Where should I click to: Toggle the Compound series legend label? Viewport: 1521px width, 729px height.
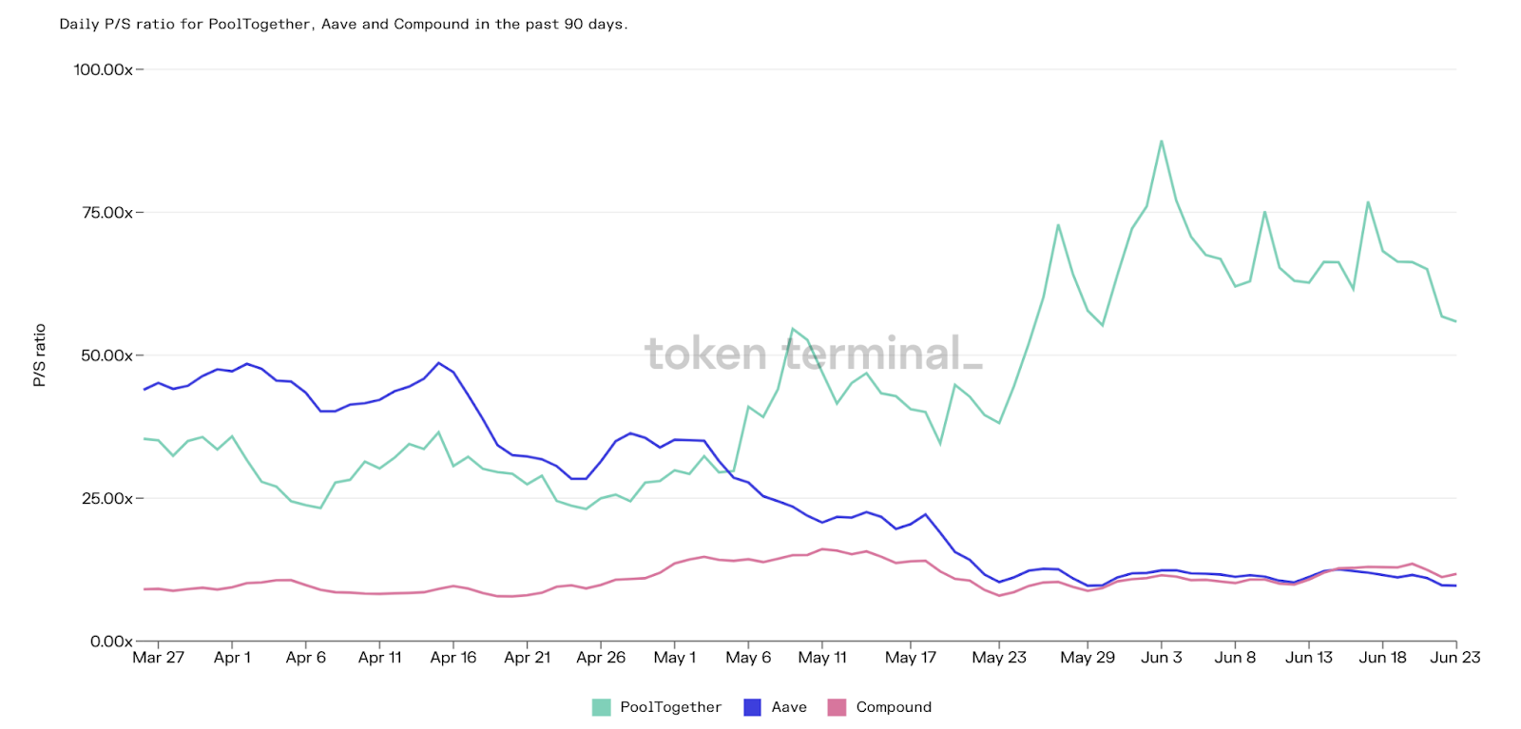point(894,707)
